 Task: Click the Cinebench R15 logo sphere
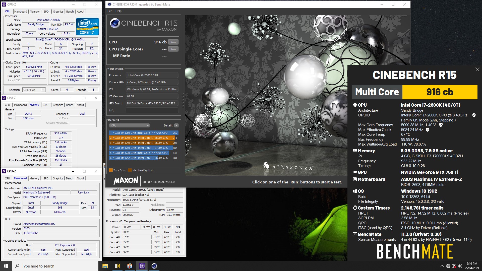coord(115,23)
